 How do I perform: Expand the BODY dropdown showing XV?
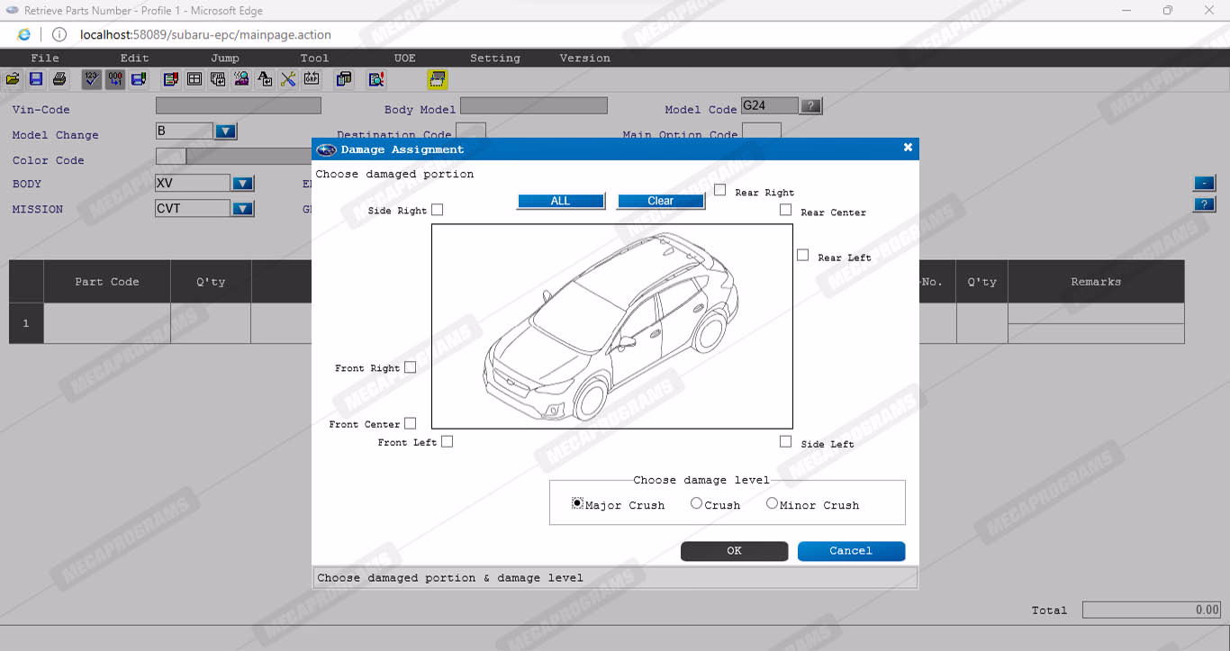click(x=242, y=184)
